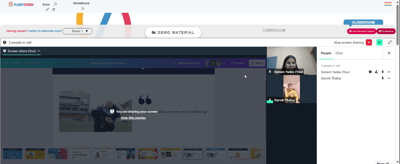
Task: Open the Curriculum tab
Action: [x=274, y=30]
